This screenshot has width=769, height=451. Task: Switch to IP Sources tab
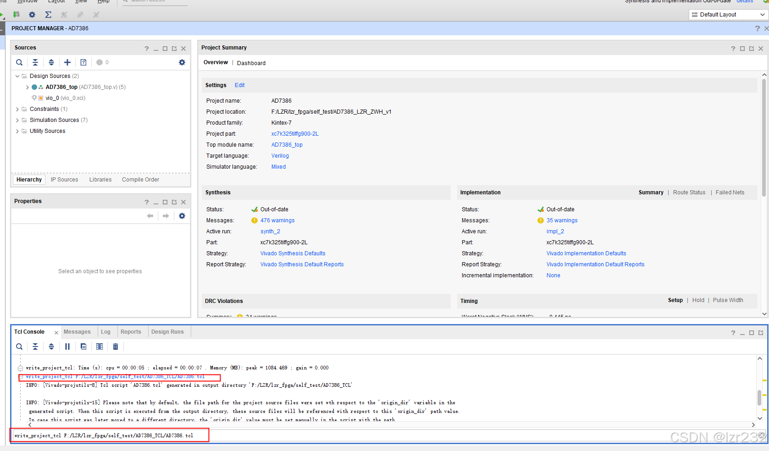tap(64, 180)
